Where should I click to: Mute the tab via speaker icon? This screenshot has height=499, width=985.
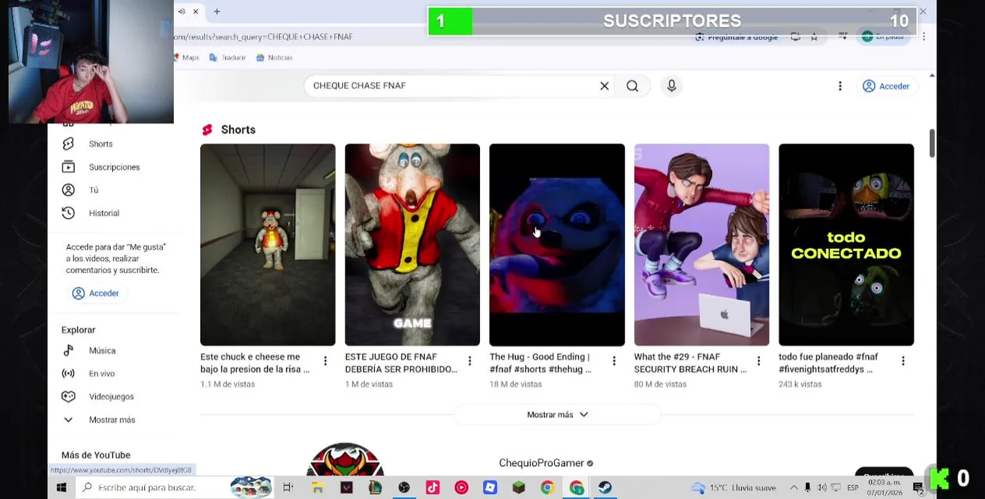(x=181, y=12)
